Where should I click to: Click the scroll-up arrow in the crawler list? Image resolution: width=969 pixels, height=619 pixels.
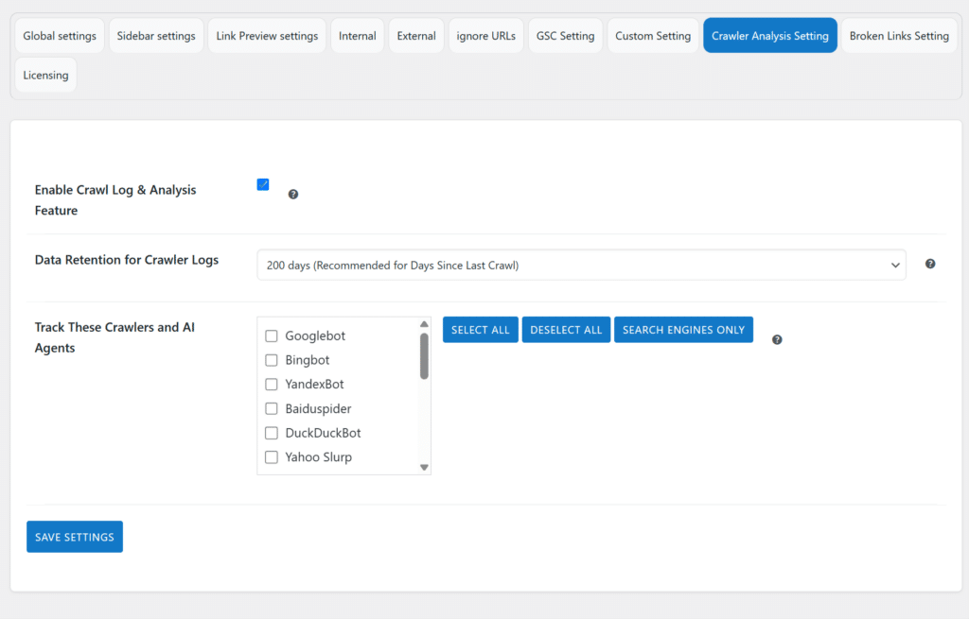point(424,323)
